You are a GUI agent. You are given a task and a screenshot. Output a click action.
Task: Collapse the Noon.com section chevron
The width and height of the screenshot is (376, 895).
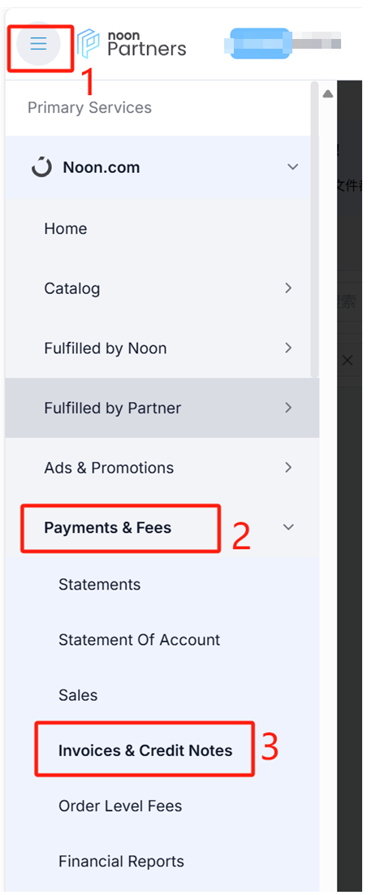coord(292,167)
